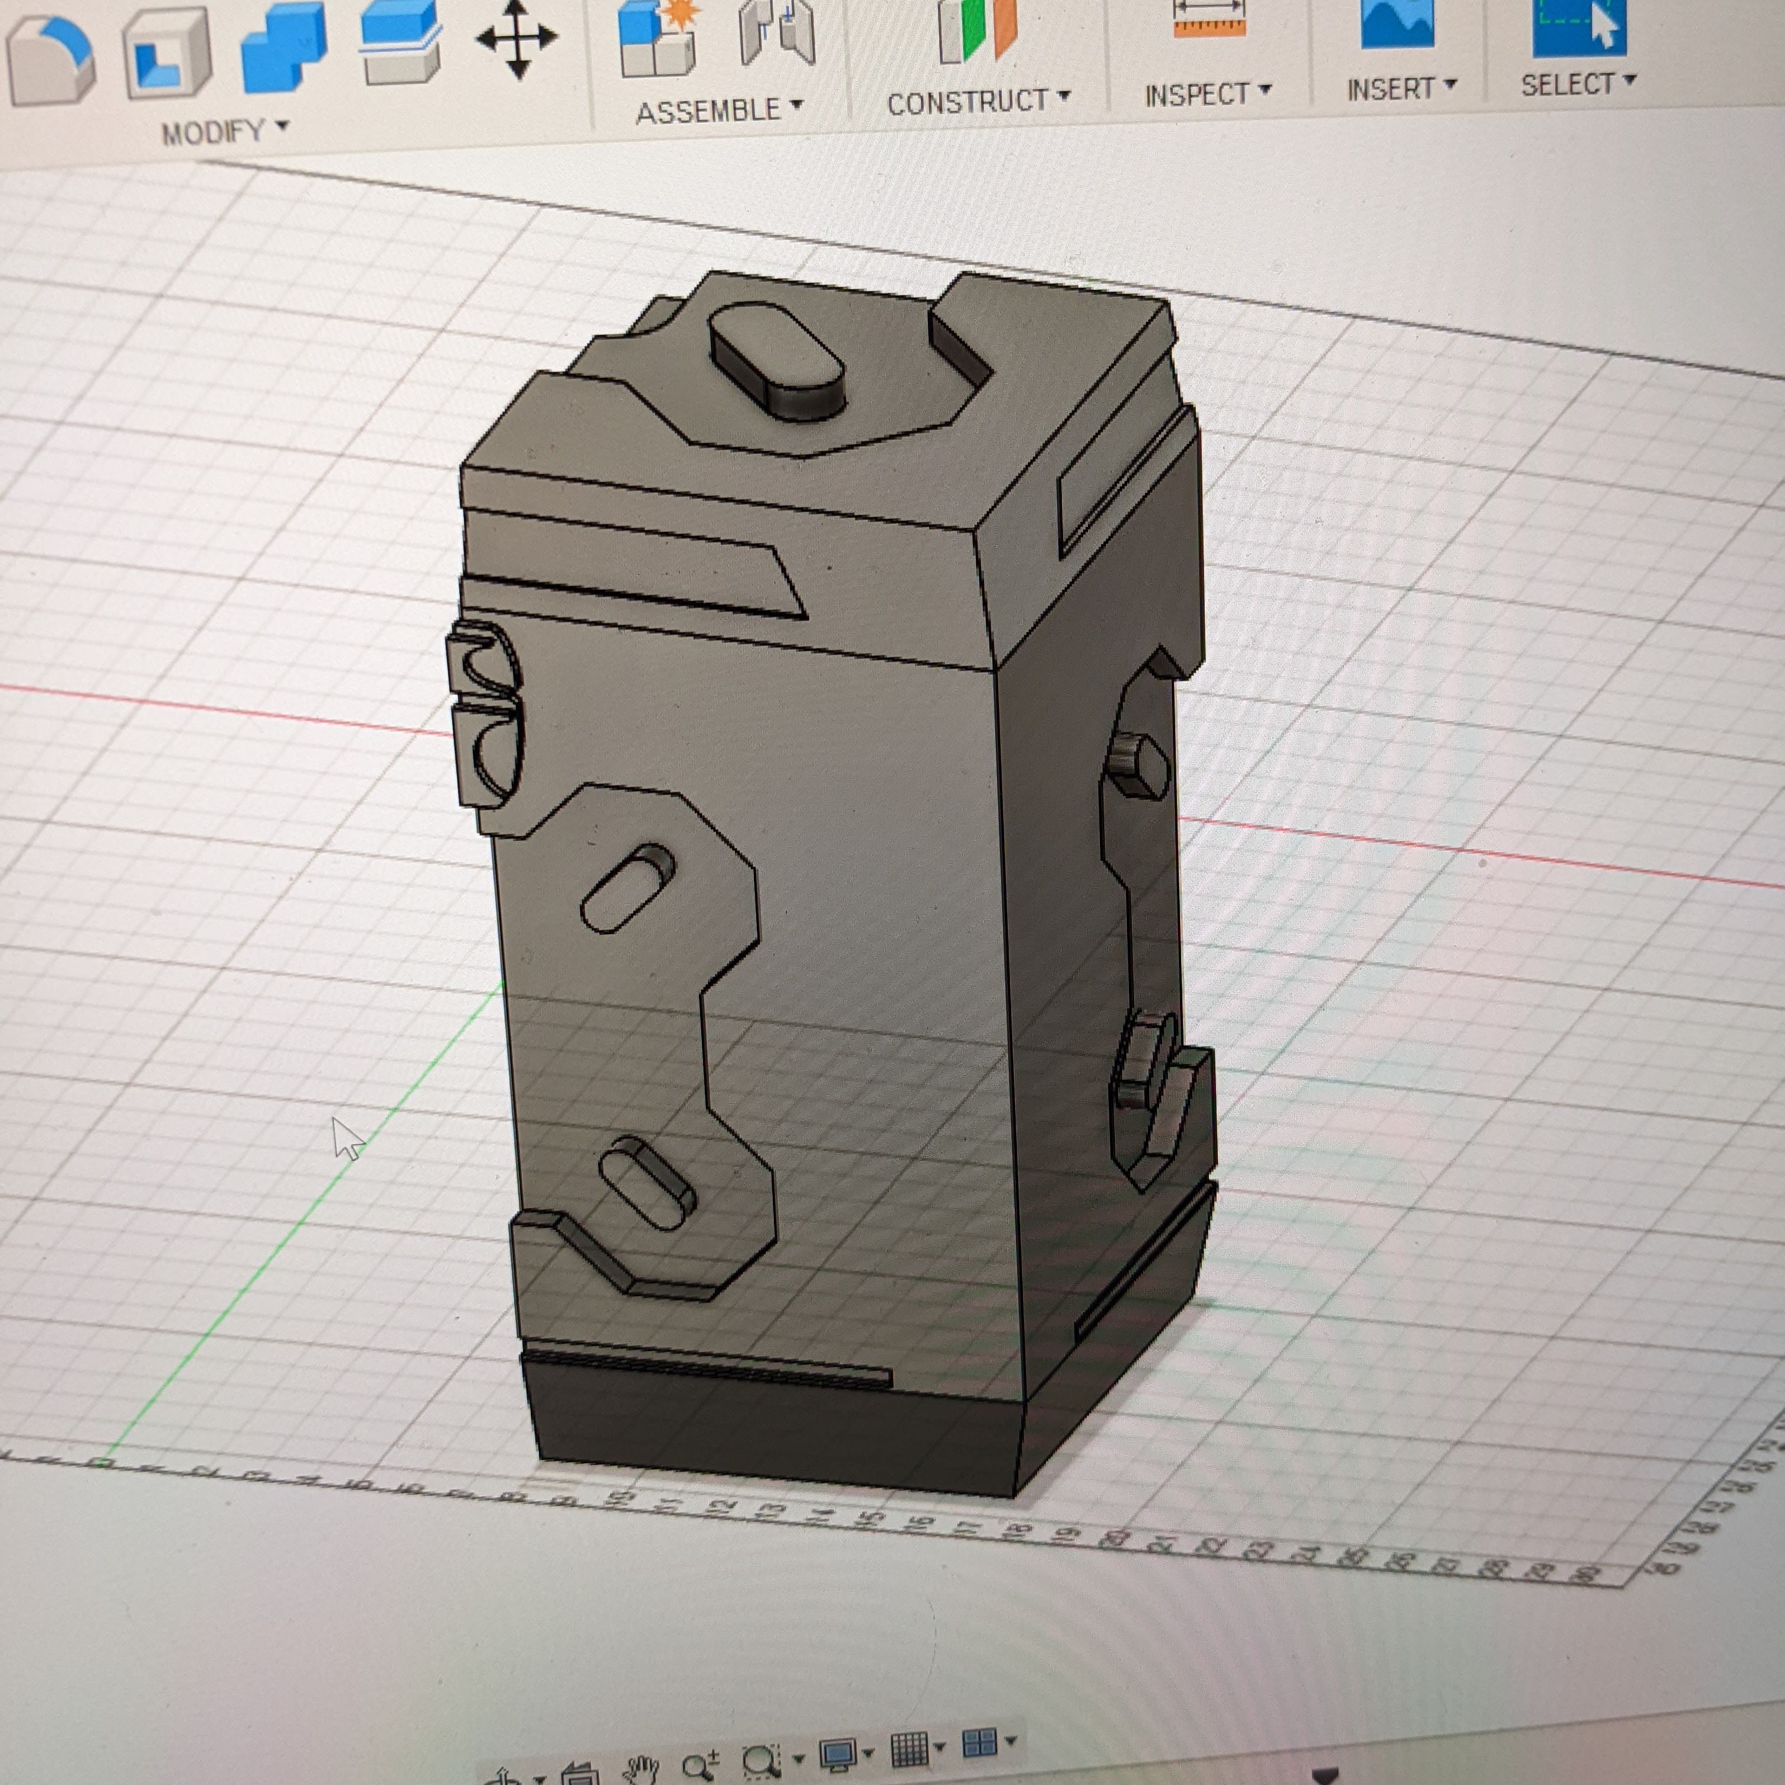This screenshot has height=1785, width=1785.
Task: Click the Measure ruler icon
Action: [1208, 18]
